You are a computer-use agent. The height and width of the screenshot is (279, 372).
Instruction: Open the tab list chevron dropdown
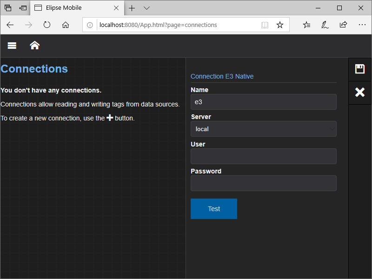tap(146, 8)
